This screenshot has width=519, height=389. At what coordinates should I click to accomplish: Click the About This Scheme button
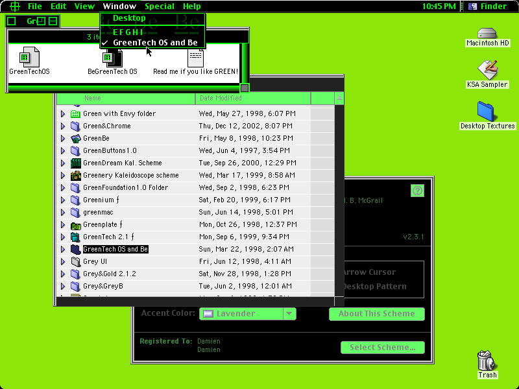377,314
